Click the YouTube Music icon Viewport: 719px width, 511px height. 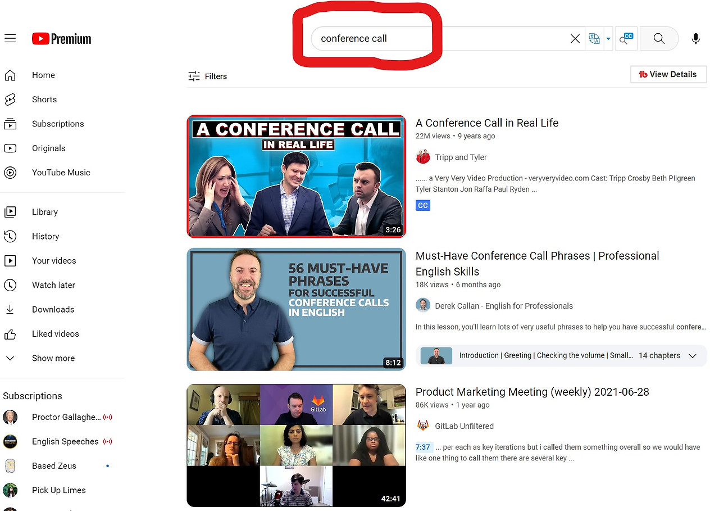10,173
